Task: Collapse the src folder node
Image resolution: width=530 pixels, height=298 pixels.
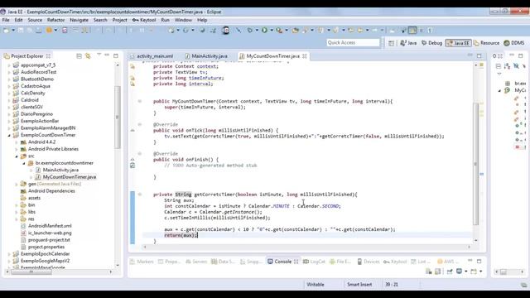Action: 17,156
